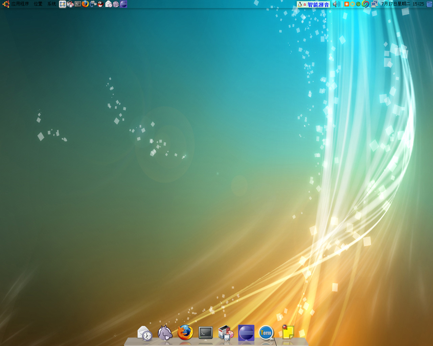Screen dimensions: 433x346
Task: Launch Firefox from the bottom dock
Action: pos(185,332)
